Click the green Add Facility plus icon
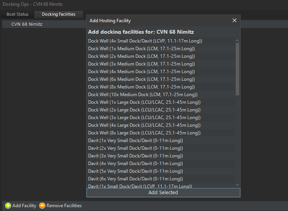The height and width of the screenshot is (211, 288). click(x=8, y=206)
